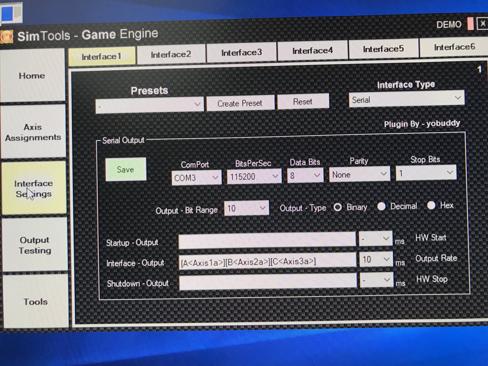Close the SimTools window with X
Screen dimensions: 488x366
(x=482, y=23)
